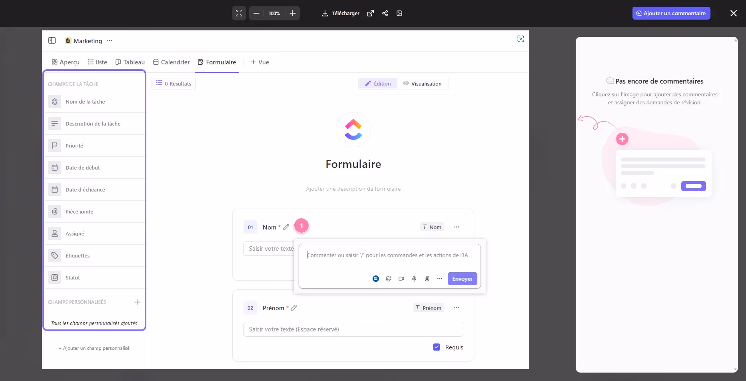Switch to the Calendrier tab
This screenshot has height=381, width=746.
(171, 62)
